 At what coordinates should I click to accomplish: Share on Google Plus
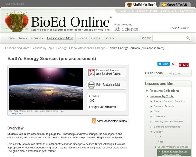point(174,64)
